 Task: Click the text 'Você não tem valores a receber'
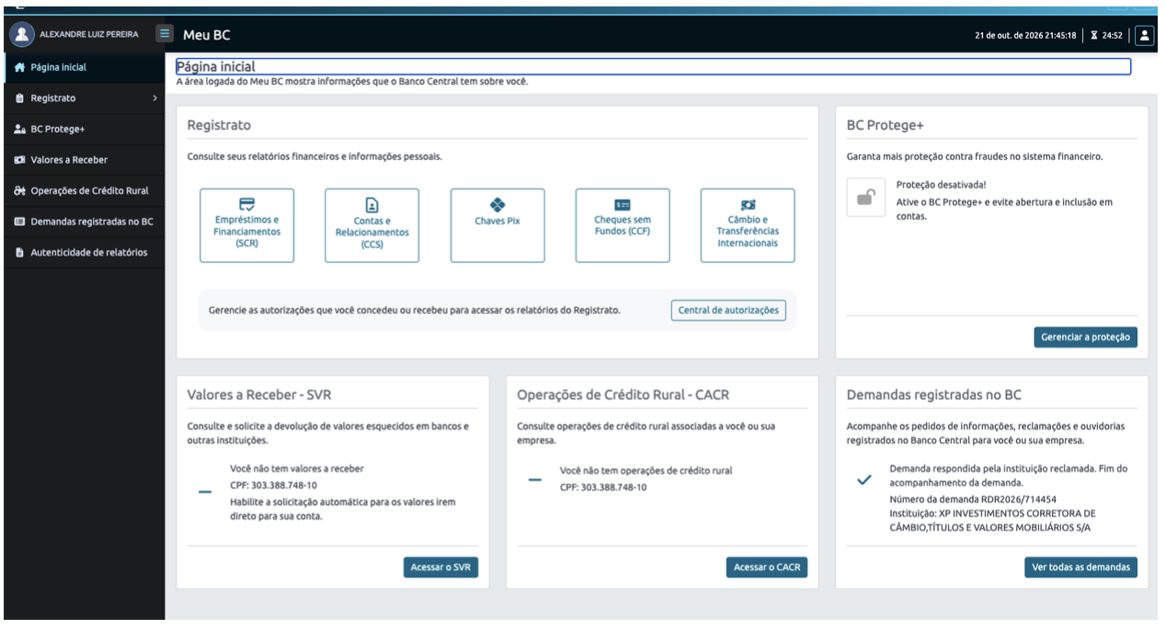297,469
